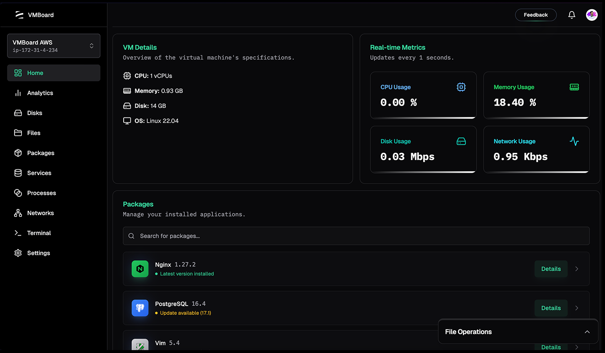
Task: Open Details for Nginx
Action: click(551, 269)
